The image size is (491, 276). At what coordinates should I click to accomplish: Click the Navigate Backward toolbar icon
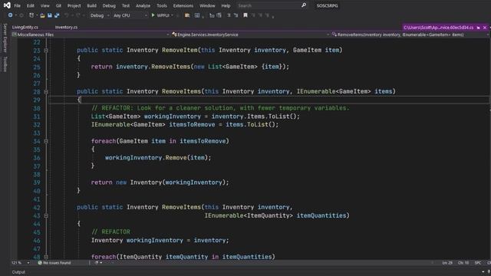10,15
